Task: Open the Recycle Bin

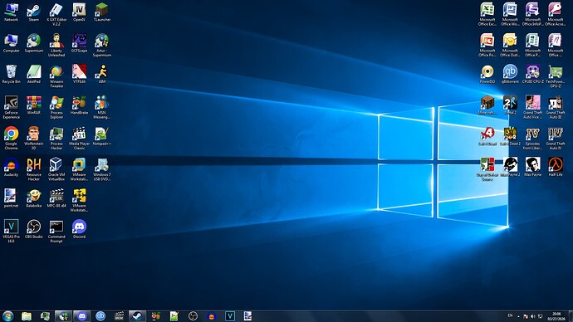Action: (12, 75)
